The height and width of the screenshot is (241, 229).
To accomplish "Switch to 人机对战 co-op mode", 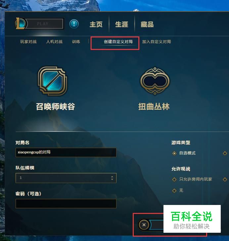I will coord(54,42).
